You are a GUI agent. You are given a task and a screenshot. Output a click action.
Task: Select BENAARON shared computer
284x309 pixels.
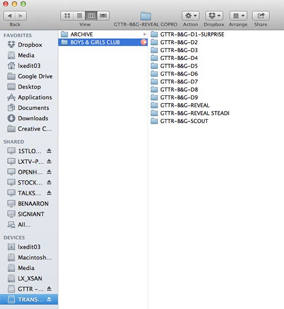(x=29, y=203)
